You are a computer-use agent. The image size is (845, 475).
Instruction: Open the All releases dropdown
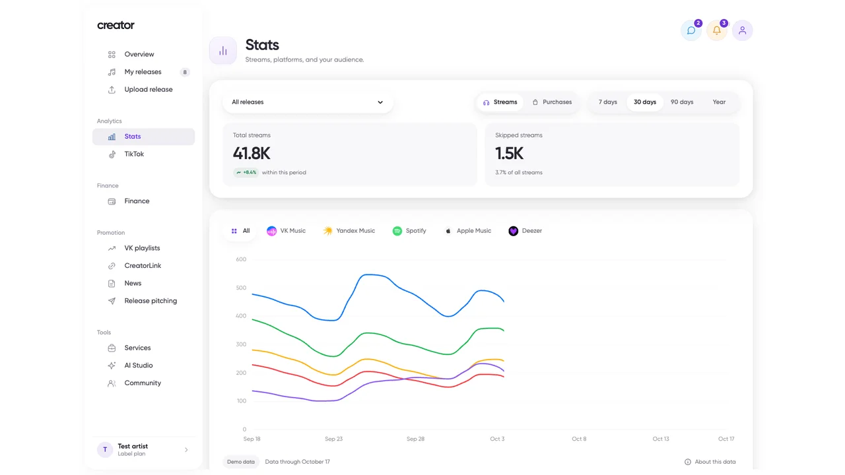click(308, 102)
